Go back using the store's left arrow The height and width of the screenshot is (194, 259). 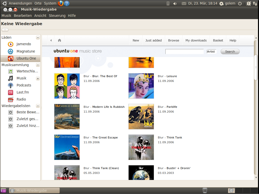(x=51, y=40)
